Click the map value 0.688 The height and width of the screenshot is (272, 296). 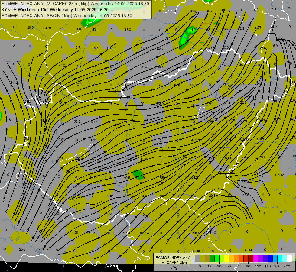click(196, 251)
